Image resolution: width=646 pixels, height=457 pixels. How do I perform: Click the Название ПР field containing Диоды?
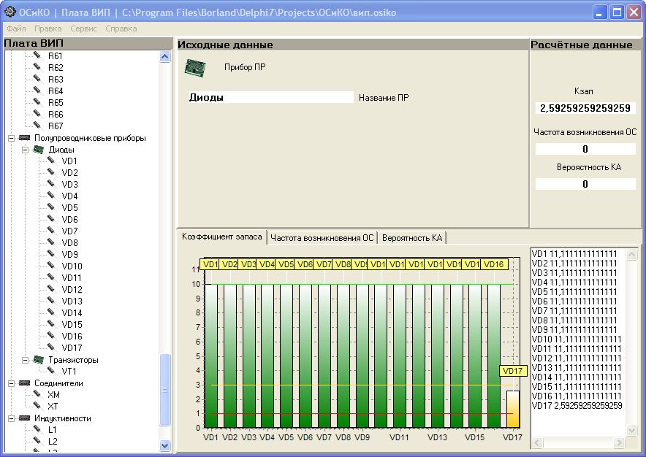[270, 97]
